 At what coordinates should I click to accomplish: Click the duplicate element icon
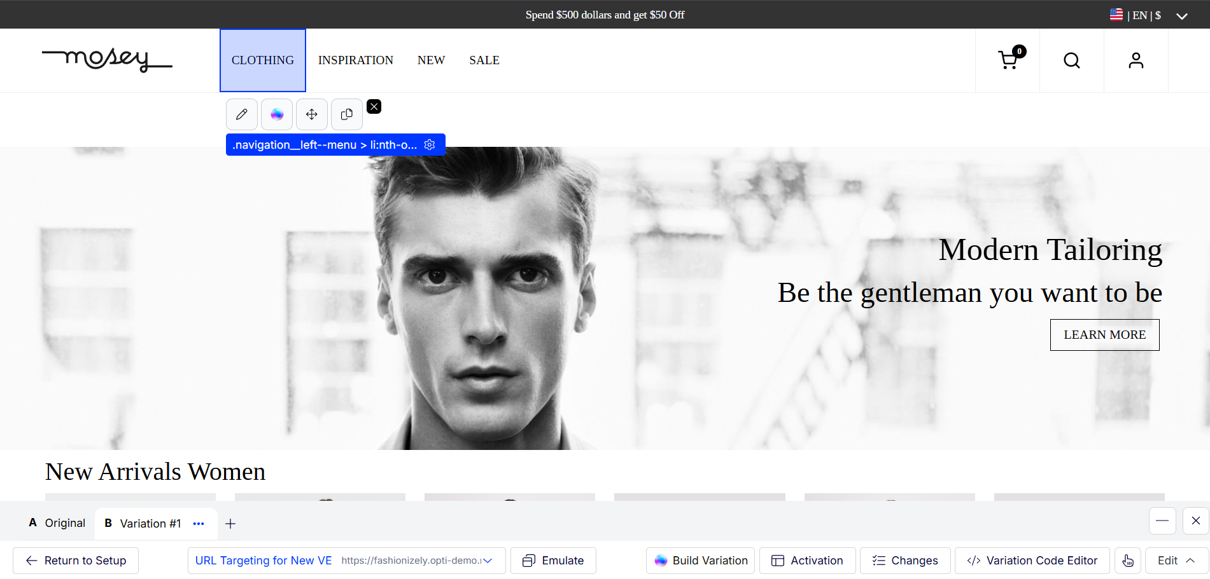[347, 114]
